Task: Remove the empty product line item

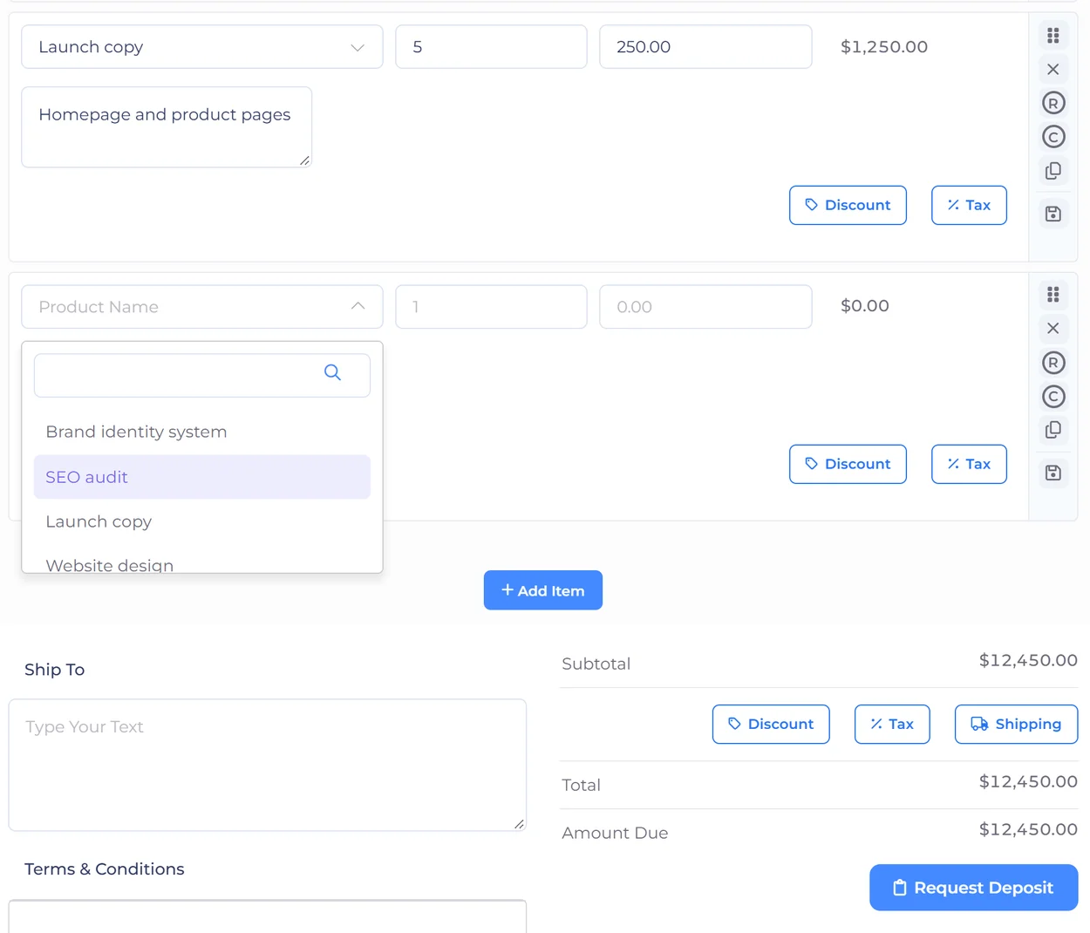Action: [1053, 329]
